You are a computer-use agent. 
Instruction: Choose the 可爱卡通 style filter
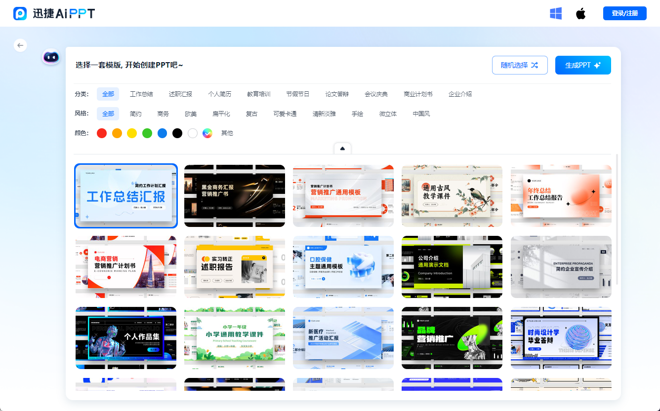pos(285,113)
